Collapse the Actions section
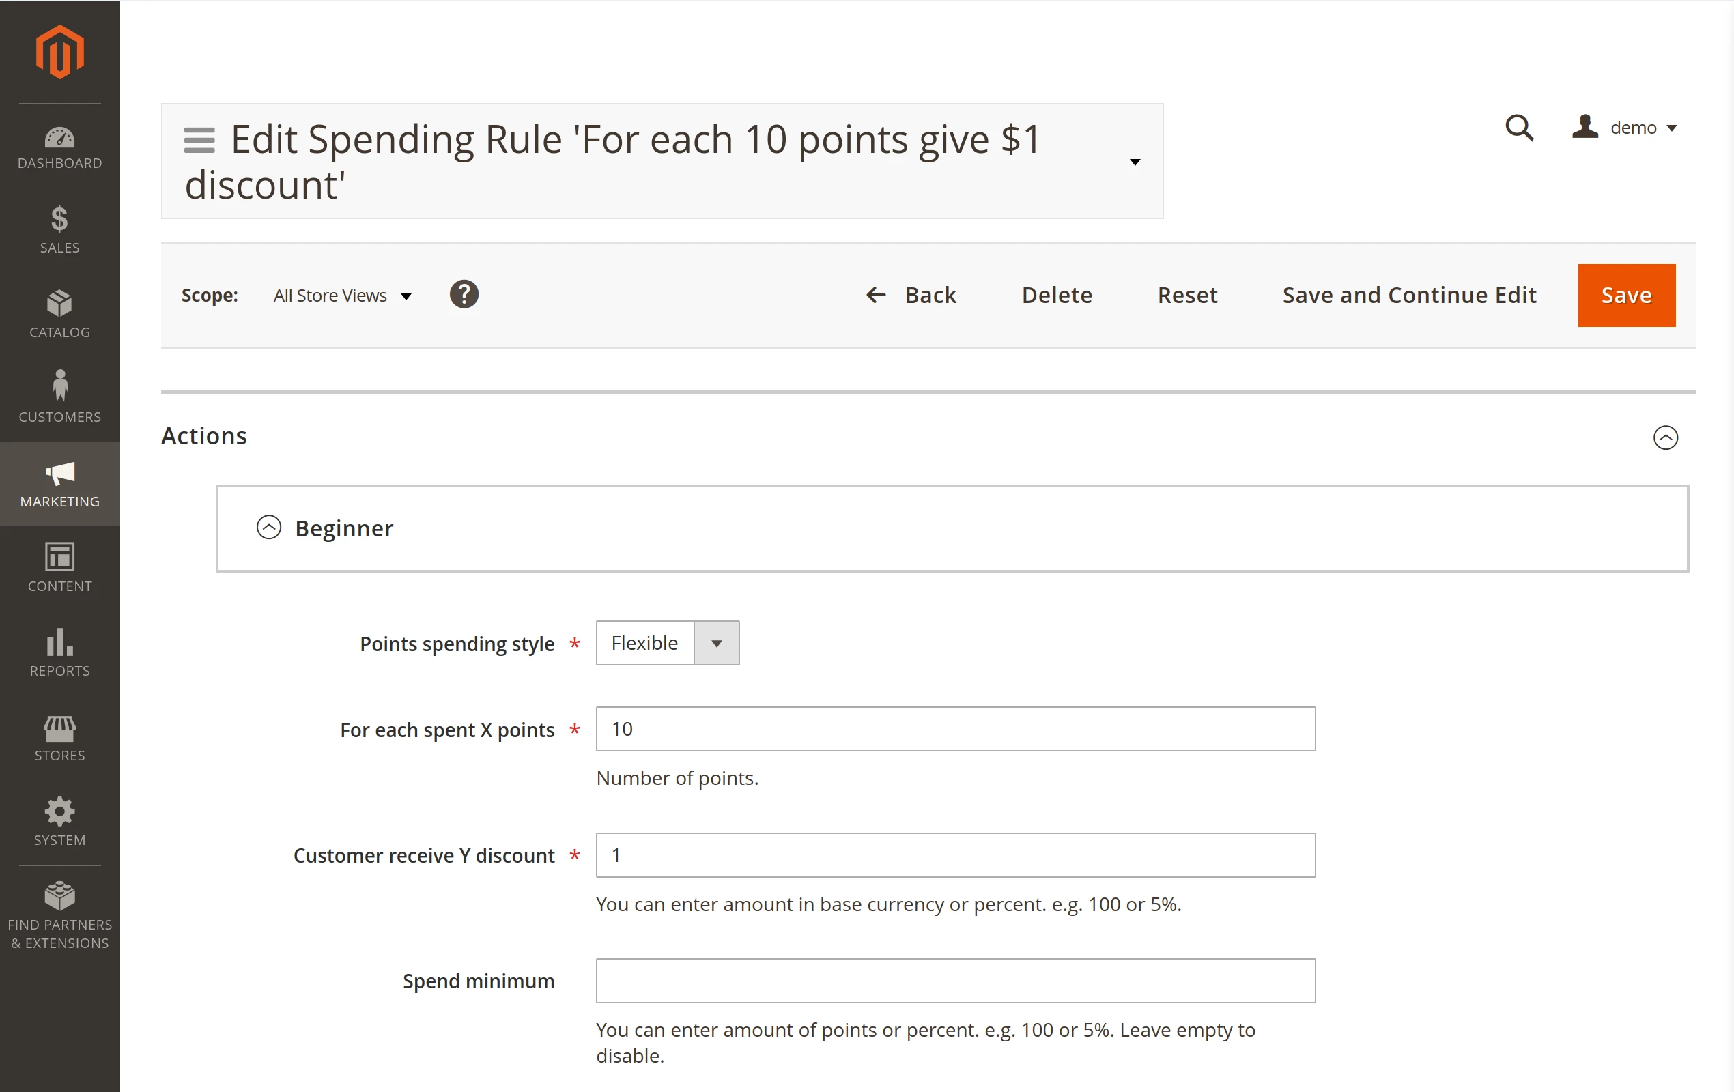Viewport: 1734px width, 1092px height. coord(1666,437)
